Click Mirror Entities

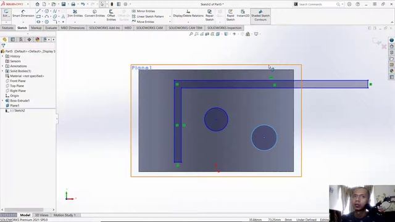tap(143, 11)
